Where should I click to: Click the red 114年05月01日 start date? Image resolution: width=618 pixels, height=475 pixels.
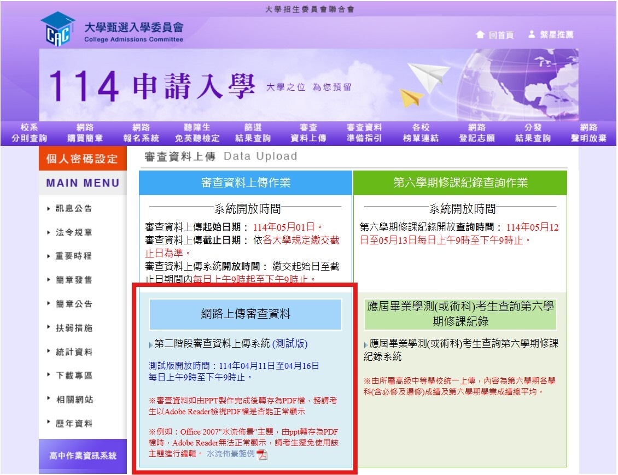click(284, 227)
